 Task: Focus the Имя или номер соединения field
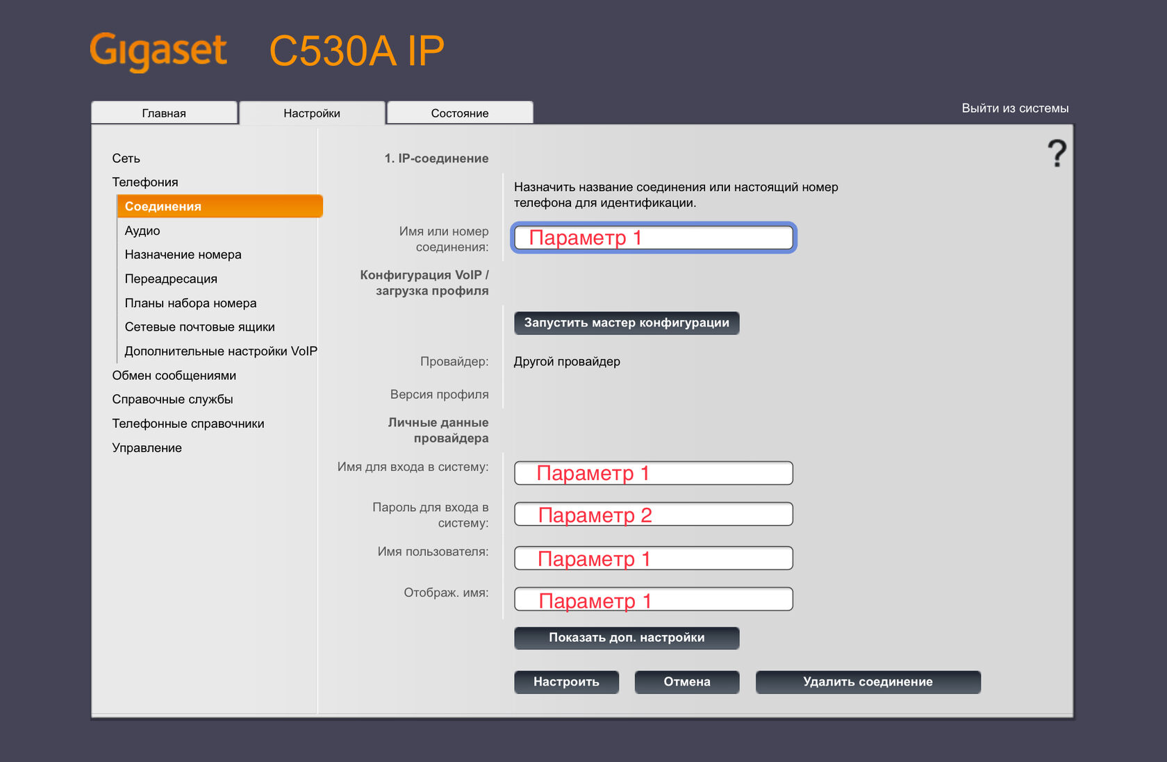pos(654,238)
